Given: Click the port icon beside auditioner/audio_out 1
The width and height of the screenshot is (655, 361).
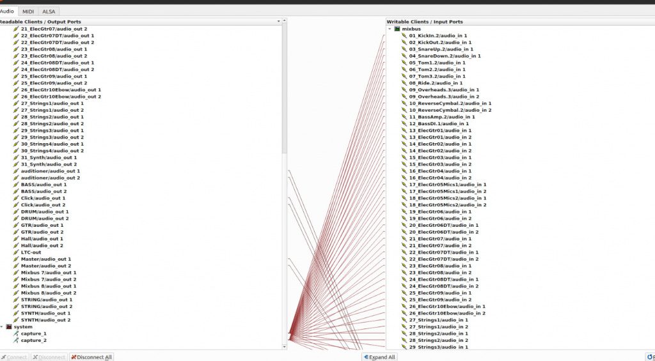Looking at the screenshot, I should [x=16, y=171].
